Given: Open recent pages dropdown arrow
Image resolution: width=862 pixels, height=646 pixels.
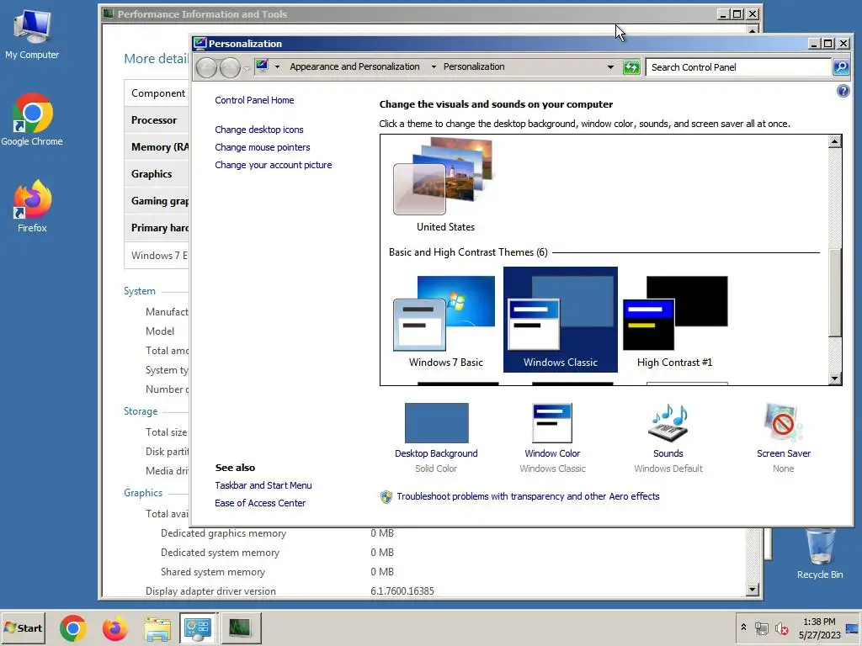Looking at the screenshot, I should pos(247,68).
